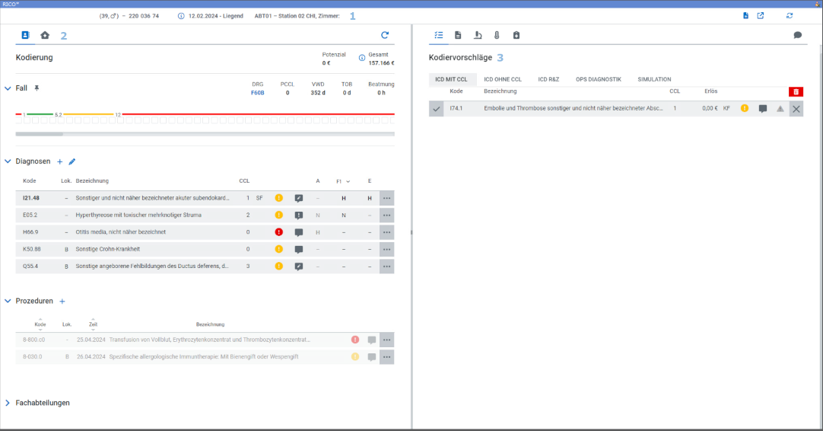Viewport: 823px width, 431px height.
Task: Open the three-dots menu for E05.2 row
Action: point(387,215)
